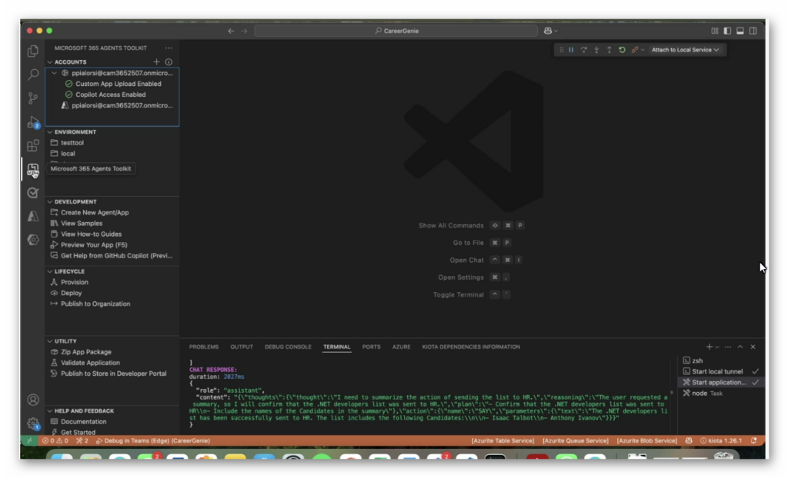The height and width of the screenshot is (478, 788).
Task: Collapse the first ppialorsi account node
Action: [x=55, y=73]
